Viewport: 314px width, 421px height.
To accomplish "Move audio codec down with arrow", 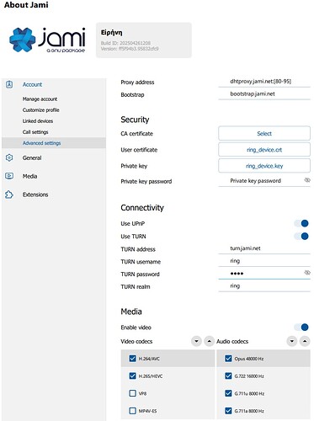I will click(x=292, y=341).
